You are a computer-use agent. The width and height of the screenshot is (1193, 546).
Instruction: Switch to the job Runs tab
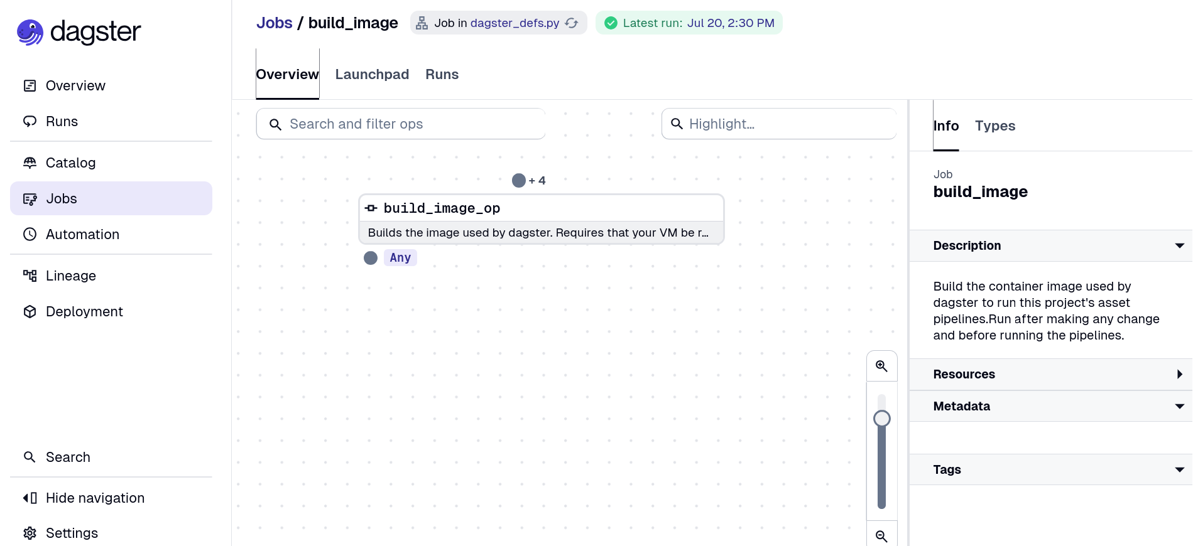point(442,74)
